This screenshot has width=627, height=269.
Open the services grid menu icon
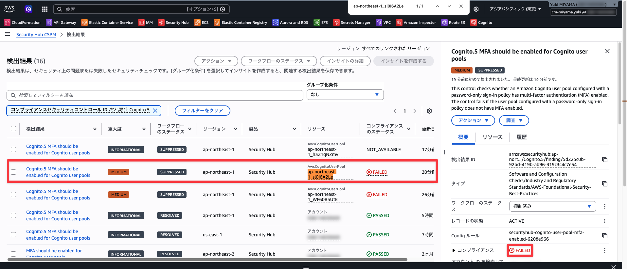45,9
